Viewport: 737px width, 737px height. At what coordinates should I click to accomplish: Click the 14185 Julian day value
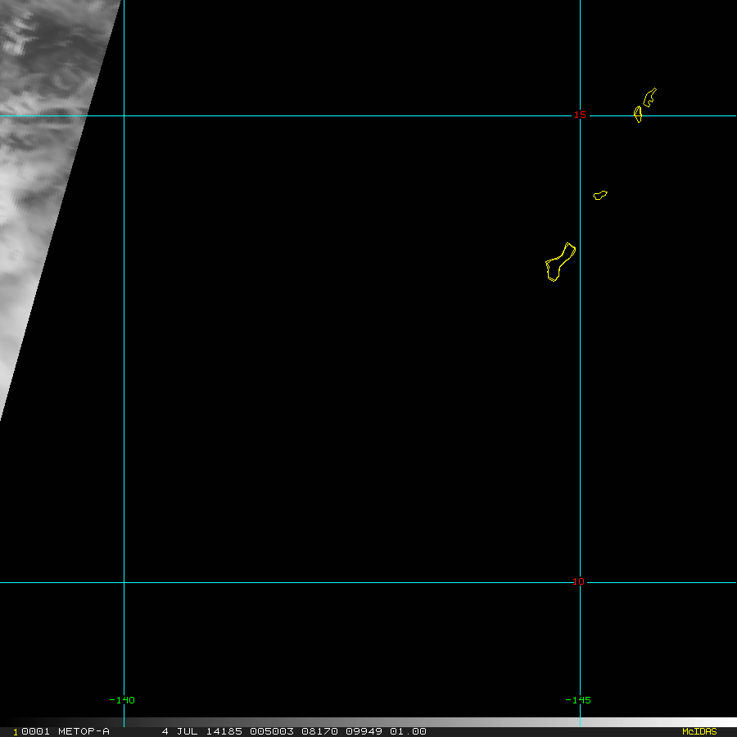[224, 731]
